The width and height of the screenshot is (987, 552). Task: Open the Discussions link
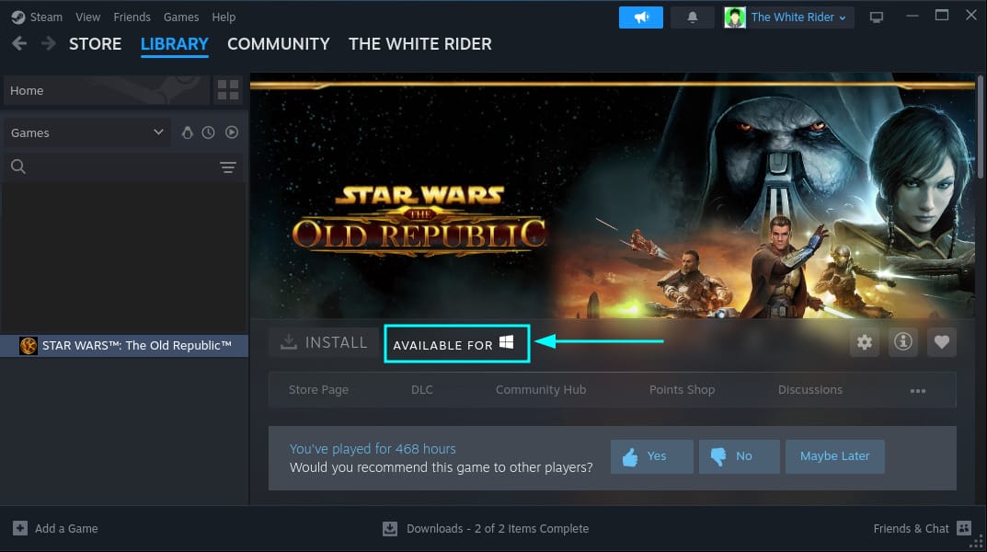(810, 389)
